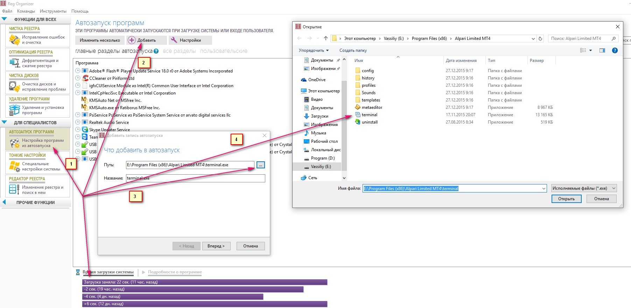The width and height of the screenshot is (631, 308).
Task: Select the metaeditor application file
Action: click(x=372, y=107)
